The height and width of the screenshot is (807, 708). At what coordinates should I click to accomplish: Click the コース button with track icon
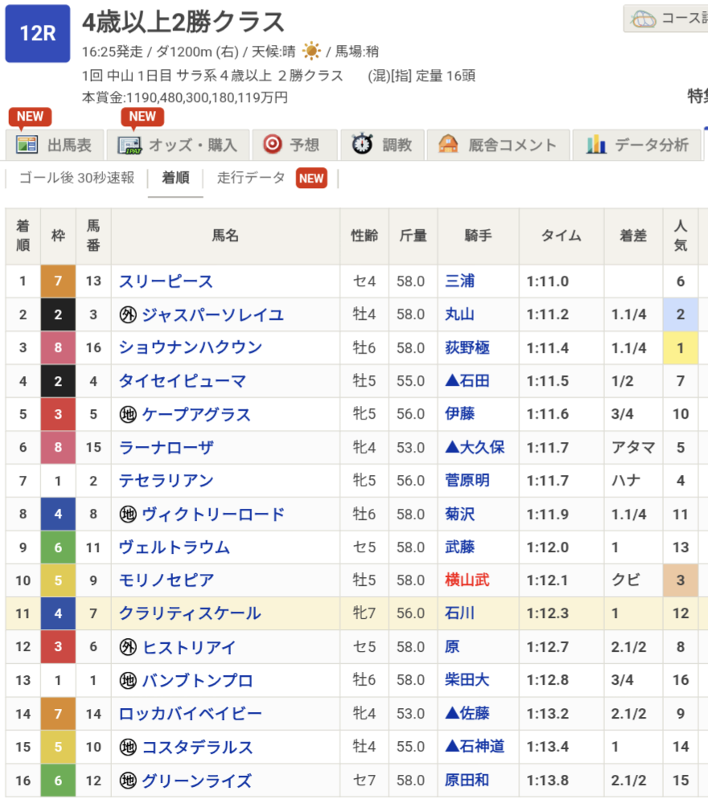pyautogui.click(x=665, y=18)
